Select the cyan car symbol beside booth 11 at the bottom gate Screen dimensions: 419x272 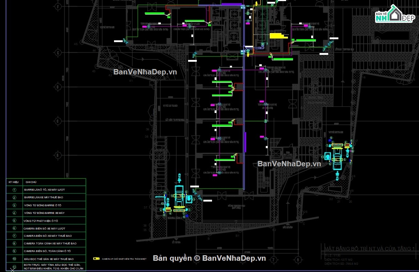pos(179,196)
